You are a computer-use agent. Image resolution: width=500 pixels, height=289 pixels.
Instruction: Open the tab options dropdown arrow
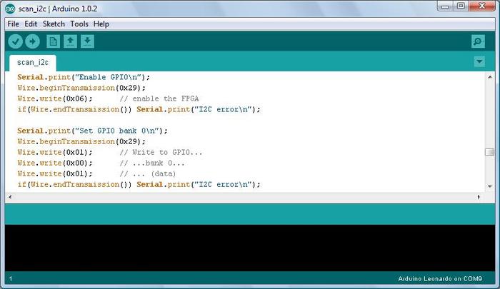pyautogui.click(x=479, y=61)
